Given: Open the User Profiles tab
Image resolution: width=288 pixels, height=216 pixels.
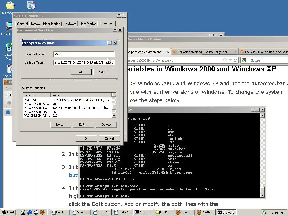Looking at the screenshot, I should tap(88, 24).
